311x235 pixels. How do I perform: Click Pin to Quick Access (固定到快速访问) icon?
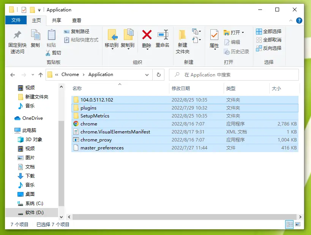17,35
